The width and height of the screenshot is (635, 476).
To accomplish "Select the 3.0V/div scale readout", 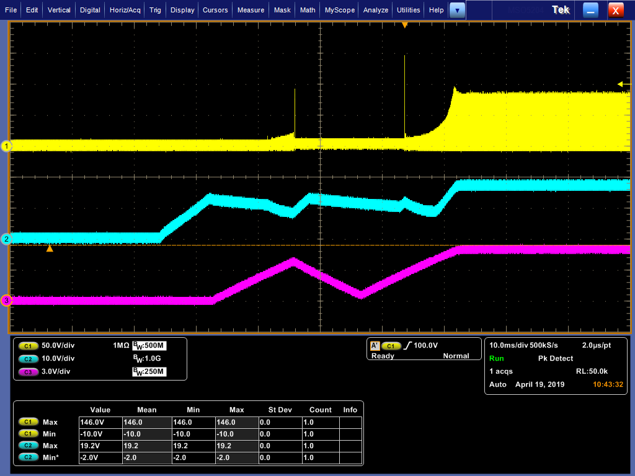I will click(56, 372).
